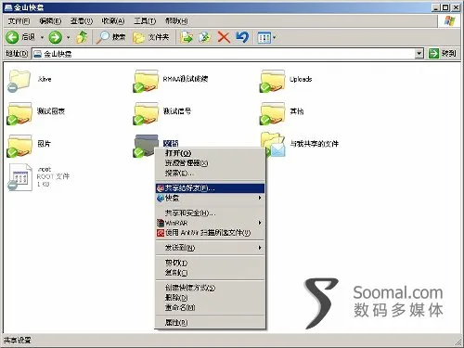Click the 图片 folder name label
Image resolution: width=464 pixels, height=348 pixels.
pos(44,144)
